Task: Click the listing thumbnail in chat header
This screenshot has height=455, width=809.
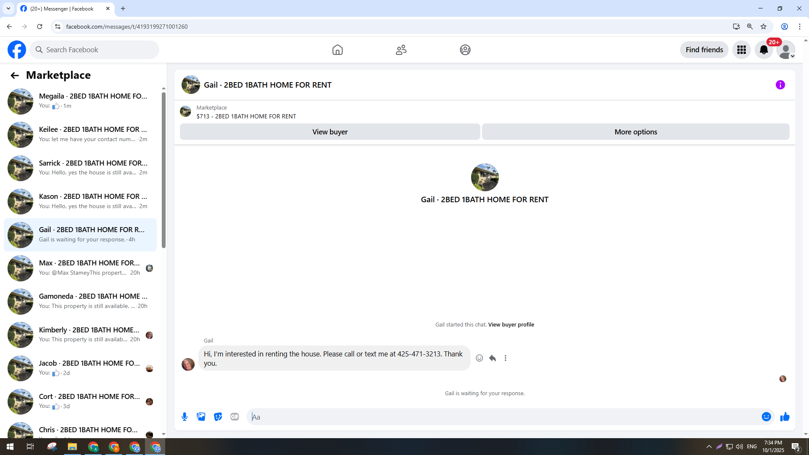Action: 191,85
